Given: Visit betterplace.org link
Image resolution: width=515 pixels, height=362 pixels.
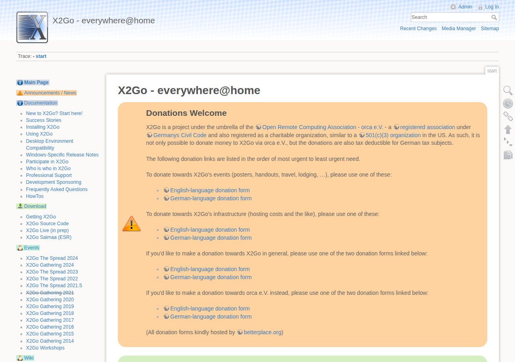Looking at the screenshot, I should [x=259, y=332].
